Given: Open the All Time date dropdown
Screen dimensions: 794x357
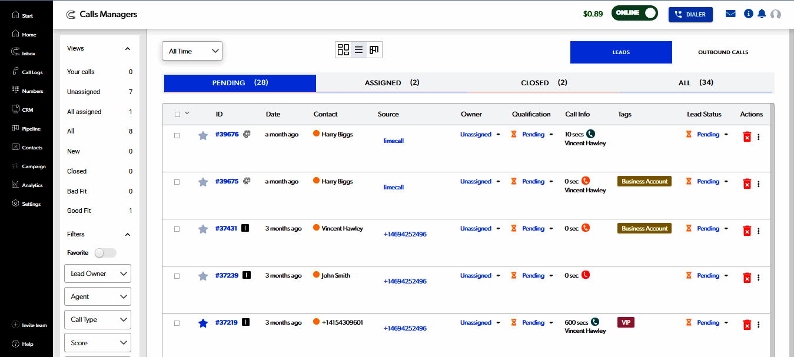Looking at the screenshot, I should (x=192, y=51).
